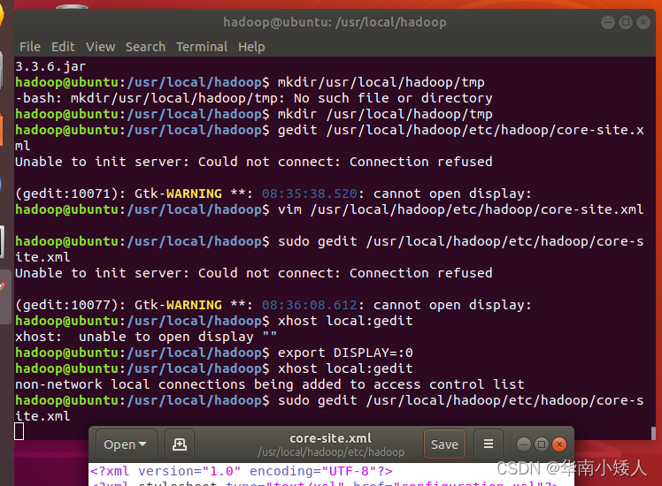The image size is (662, 486).
Task: Open the Edit menu in terminal
Action: 63,47
